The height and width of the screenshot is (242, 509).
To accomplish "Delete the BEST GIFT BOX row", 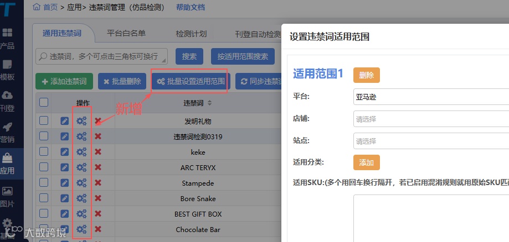I will [x=98, y=214].
